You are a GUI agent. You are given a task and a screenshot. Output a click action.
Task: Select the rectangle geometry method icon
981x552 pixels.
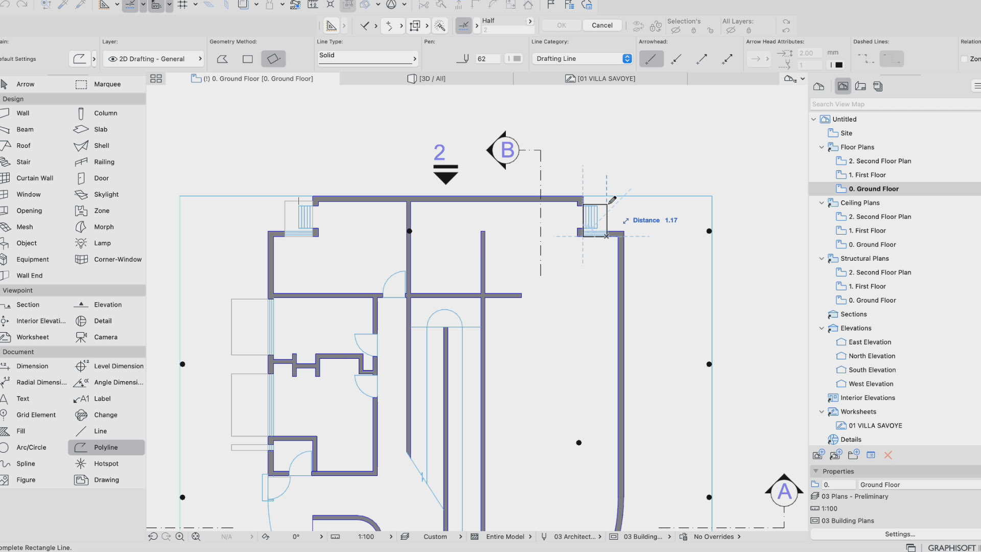pyautogui.click(x=248, y=59)
